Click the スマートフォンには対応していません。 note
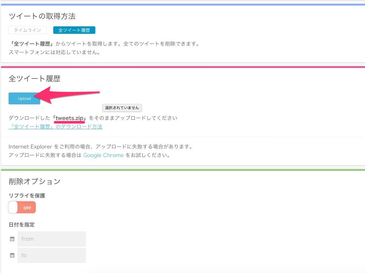Image resolution: width=365 pixels, height=273 pixels. click(54, 52)
